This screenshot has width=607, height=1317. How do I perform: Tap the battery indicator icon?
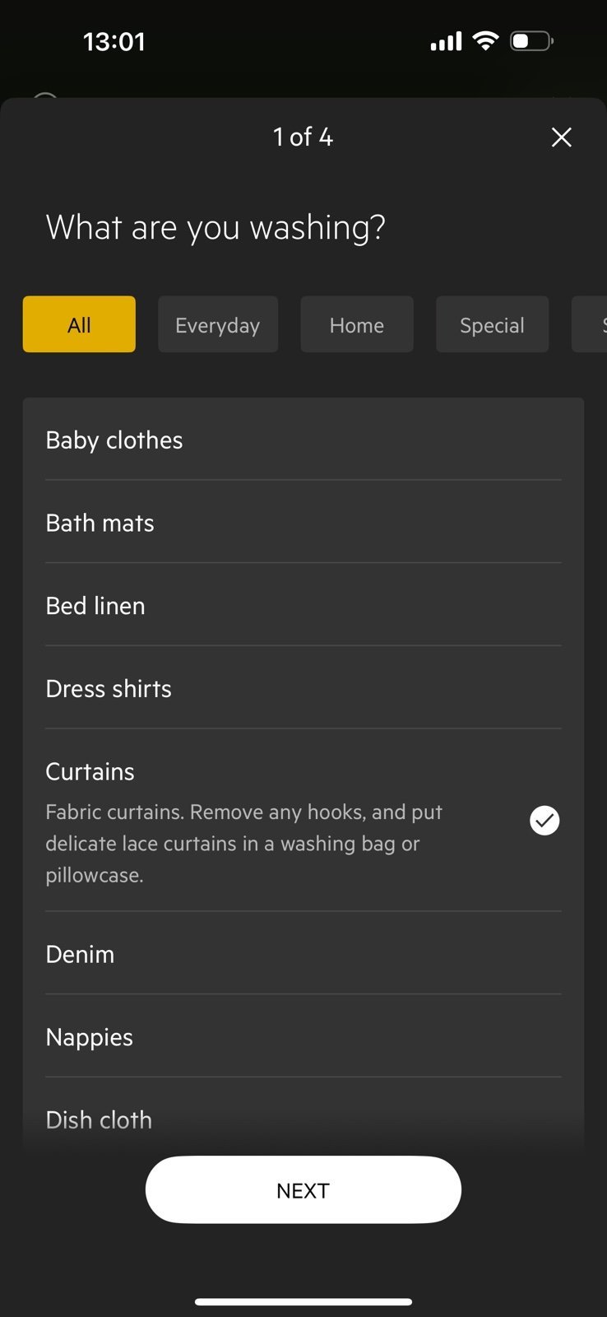point(531,41)
